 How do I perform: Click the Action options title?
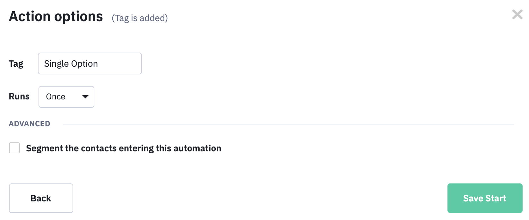coord(56,16)
